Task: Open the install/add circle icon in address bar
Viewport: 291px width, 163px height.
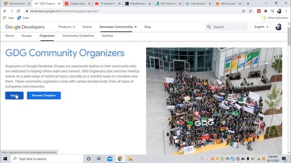Action: click(x=244, y=11)
